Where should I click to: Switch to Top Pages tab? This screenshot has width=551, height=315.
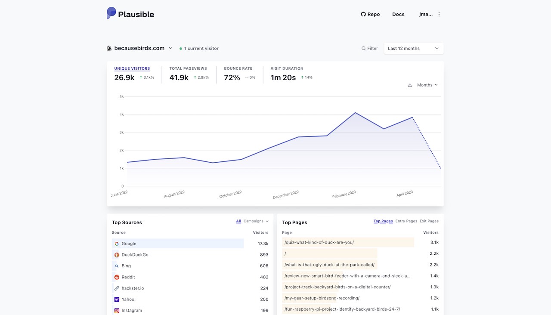(x=383, y=221)
